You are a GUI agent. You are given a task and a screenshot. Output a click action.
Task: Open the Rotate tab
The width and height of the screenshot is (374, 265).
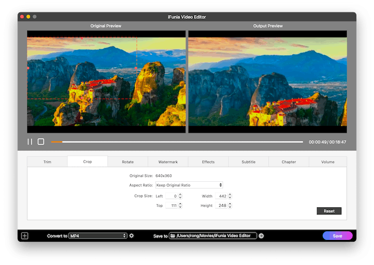coord(128,162)
